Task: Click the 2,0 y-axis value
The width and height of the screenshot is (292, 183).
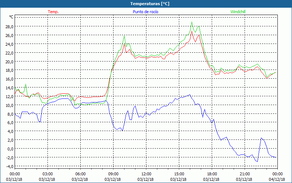Action: [10, 140]
